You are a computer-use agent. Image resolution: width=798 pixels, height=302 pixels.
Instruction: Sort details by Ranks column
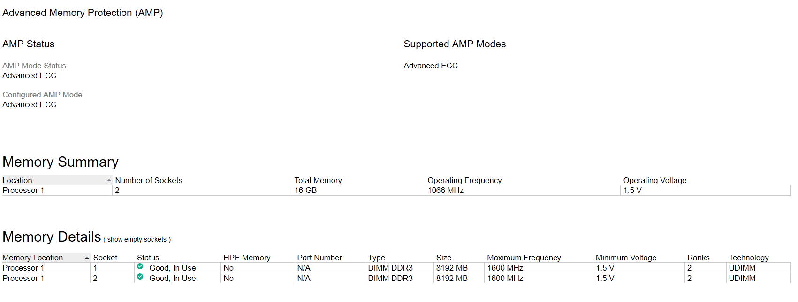pyautogui.click(x=698, y=258)
